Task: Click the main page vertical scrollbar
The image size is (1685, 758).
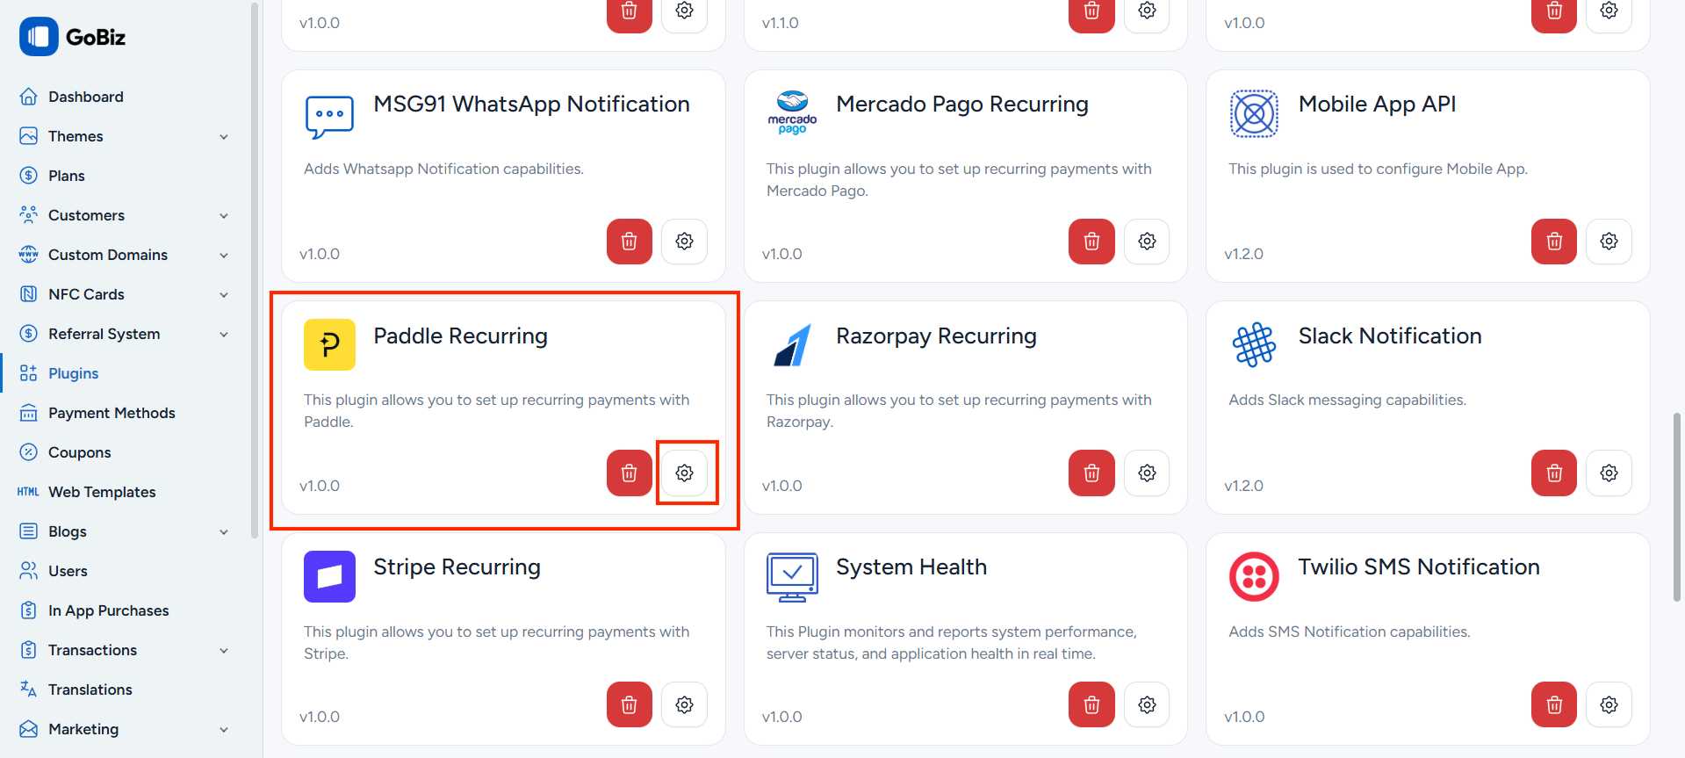Action: coord(1676,506)
